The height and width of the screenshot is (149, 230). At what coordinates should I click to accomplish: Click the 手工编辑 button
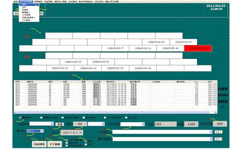(x=55, y=143)
